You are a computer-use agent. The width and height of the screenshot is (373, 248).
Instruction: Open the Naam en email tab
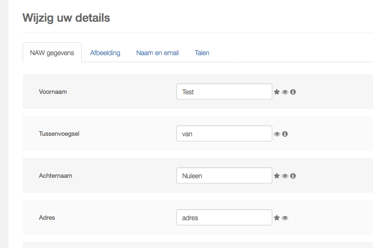tap(157, 53)
